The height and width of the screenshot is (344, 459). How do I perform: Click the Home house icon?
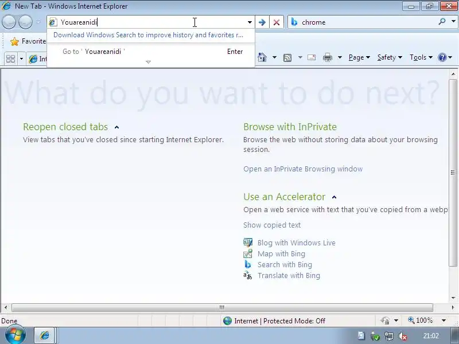(262, 57)
